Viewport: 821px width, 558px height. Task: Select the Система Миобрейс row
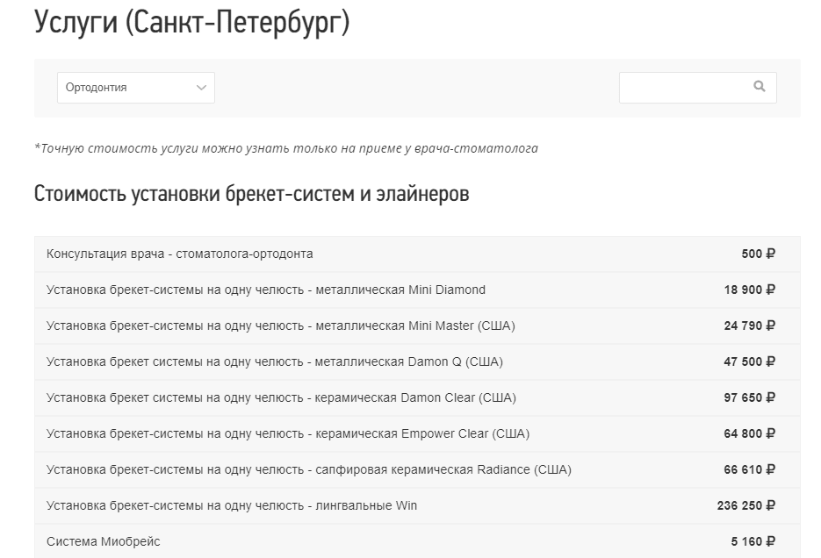417,541
